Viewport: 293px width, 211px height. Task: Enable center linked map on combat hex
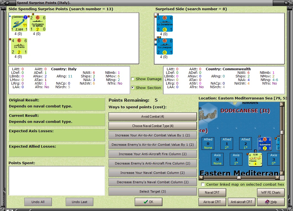coord(203,184)
